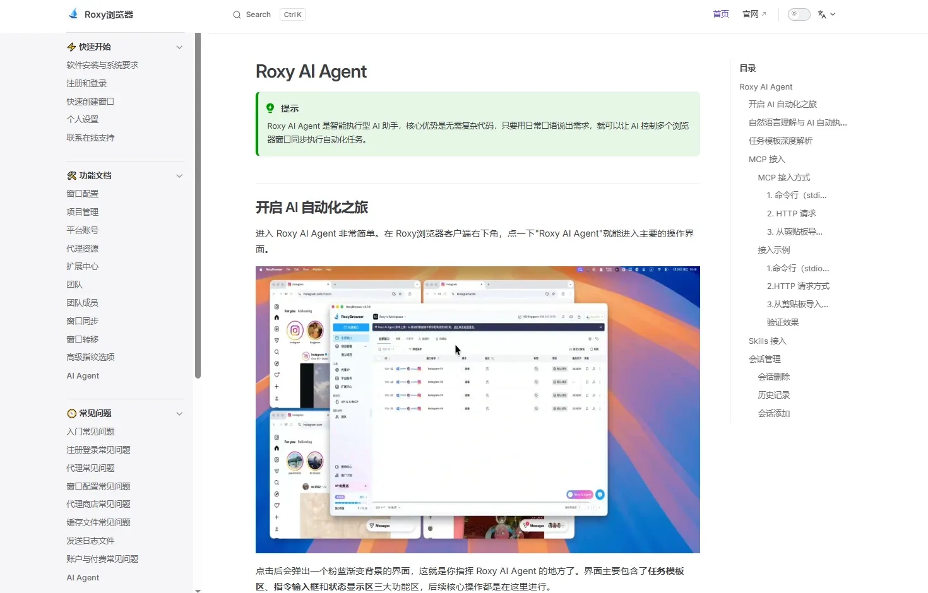Open AI Agent under 常见问题
This screenshot has height=593, width=928.
(83, 578)
